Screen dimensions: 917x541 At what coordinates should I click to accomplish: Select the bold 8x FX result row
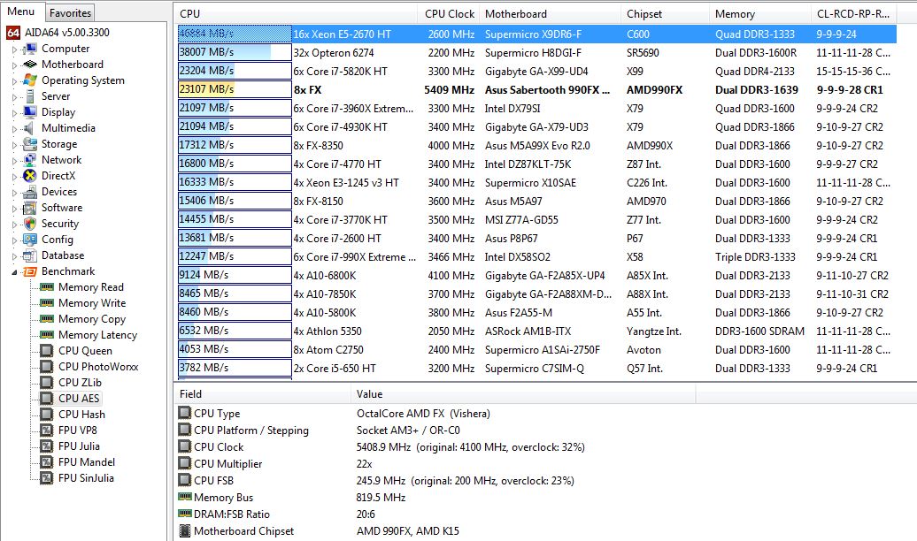tap(536, 89)
